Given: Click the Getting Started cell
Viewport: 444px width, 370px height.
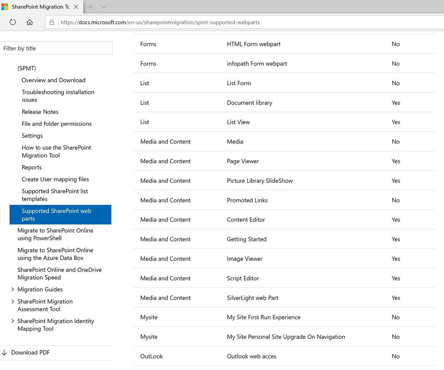Looking at the screenshot, I should click(247, 239).
